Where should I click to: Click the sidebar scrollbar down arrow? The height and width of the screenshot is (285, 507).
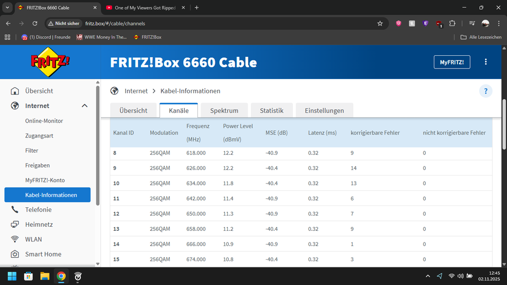click(98, 264)
